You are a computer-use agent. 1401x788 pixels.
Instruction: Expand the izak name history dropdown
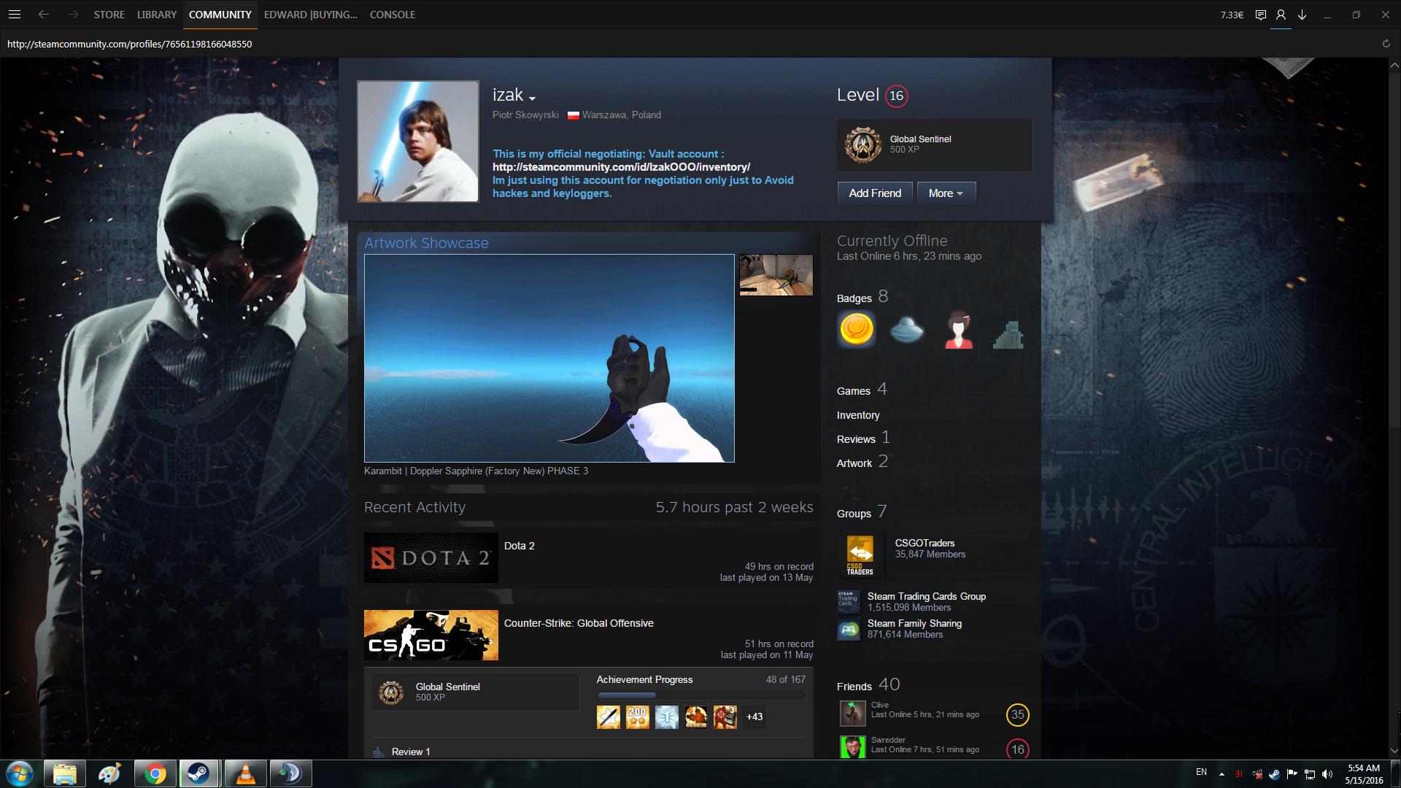pos(532,98)
